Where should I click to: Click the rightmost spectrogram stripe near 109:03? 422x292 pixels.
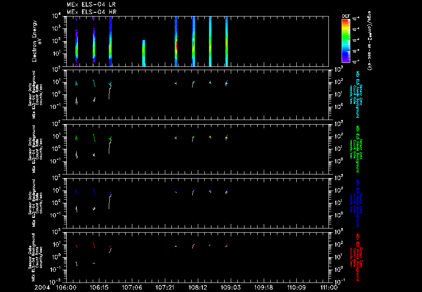click(227, 41)
